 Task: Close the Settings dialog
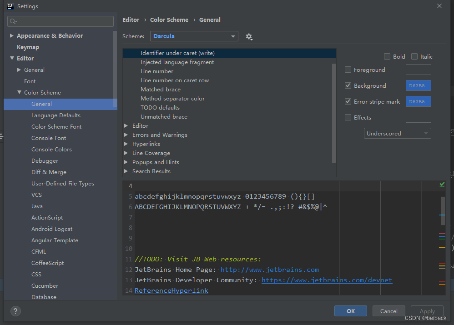pyautogui.click(x=439, y=6)
